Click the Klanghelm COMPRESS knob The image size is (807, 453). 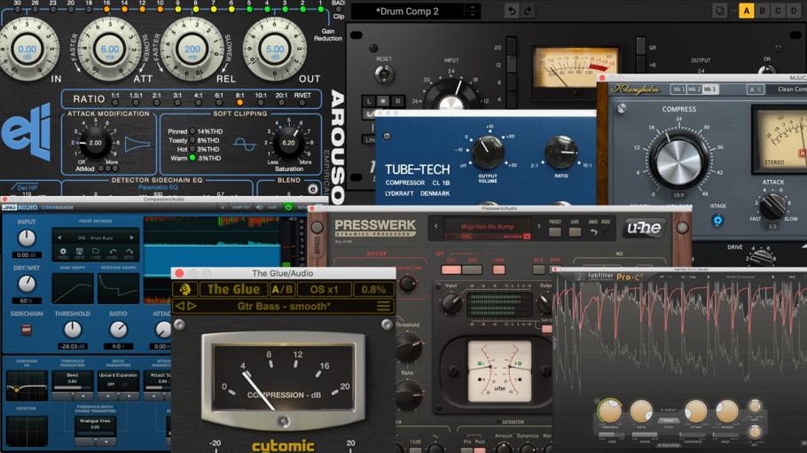pos(678,160)
